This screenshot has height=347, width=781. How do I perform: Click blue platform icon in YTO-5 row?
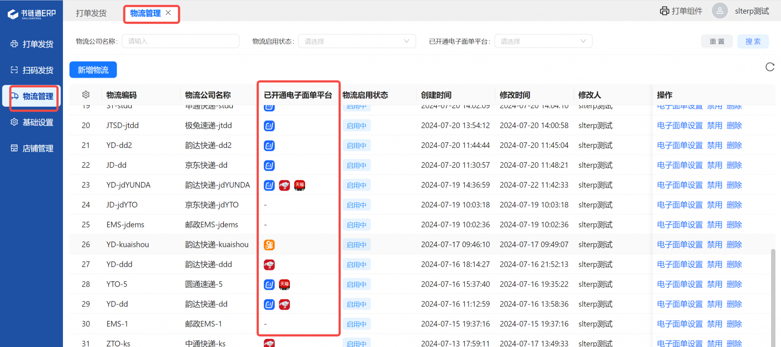(x=269, y=284)
